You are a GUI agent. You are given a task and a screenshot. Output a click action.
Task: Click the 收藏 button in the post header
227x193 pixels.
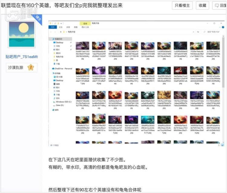tap(202, 5)
